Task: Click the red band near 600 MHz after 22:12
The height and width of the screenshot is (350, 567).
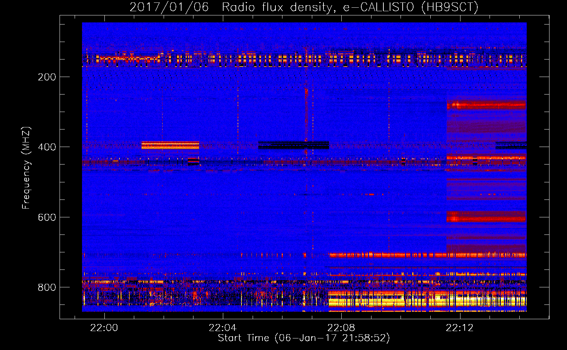Action: pyautogui.click(x=486, y=217)
